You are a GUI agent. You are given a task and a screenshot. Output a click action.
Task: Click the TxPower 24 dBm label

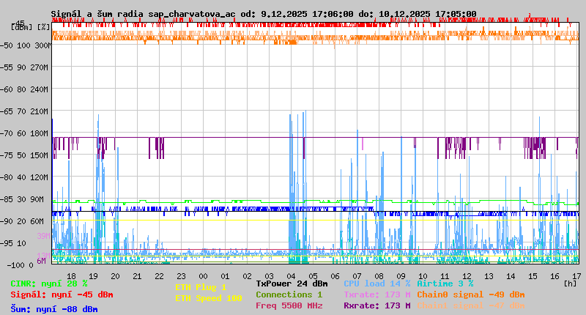[292, 283]
